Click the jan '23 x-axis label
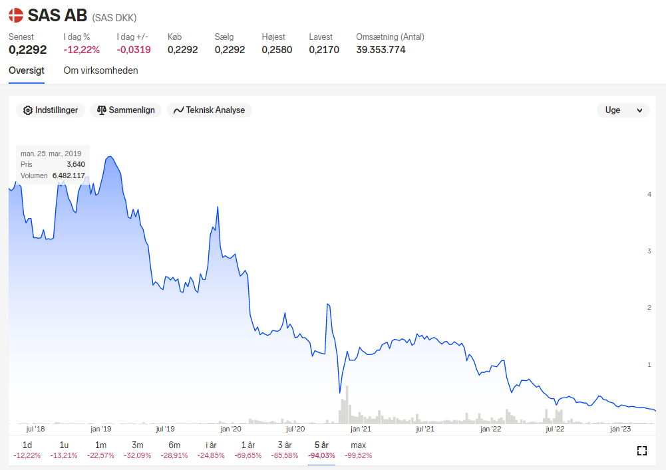666x470 pixels. (x=621, y=429)
